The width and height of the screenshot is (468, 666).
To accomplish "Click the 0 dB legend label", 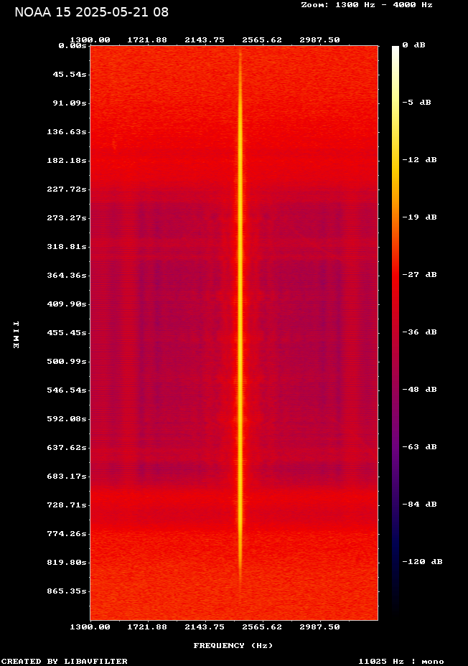I will 413,45.
